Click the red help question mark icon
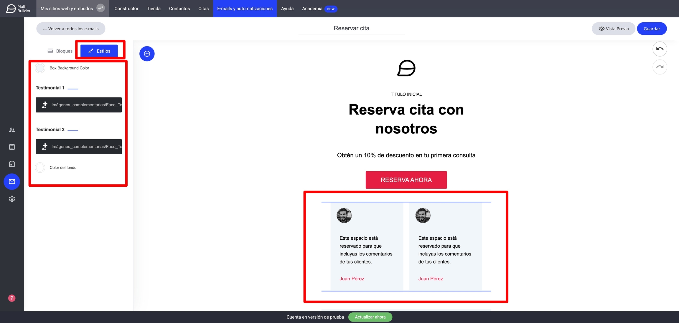Image resolution: width=679 pixels, height=323 pixels. (12, 298)
